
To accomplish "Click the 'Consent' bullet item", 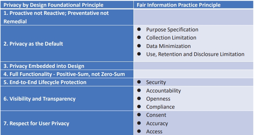I will pos(156,115).
